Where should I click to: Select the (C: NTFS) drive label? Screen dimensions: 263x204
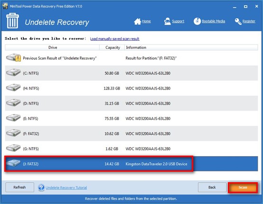click(x=31, y=73)
